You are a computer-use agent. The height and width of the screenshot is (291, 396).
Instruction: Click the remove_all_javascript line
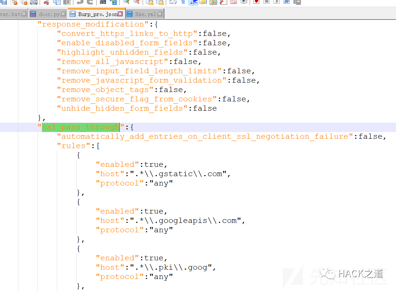(x=129, y=62)
